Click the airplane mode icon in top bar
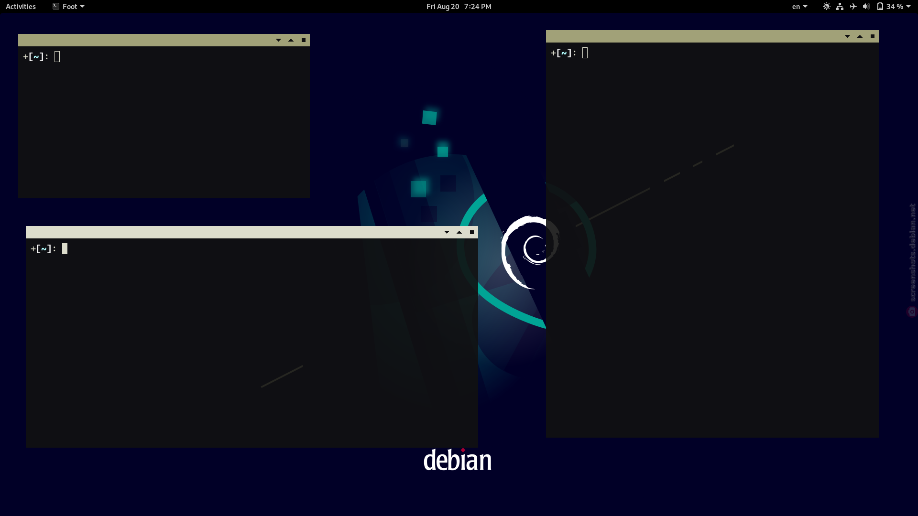The image size is (918, 516). click(x=853, y=6)
